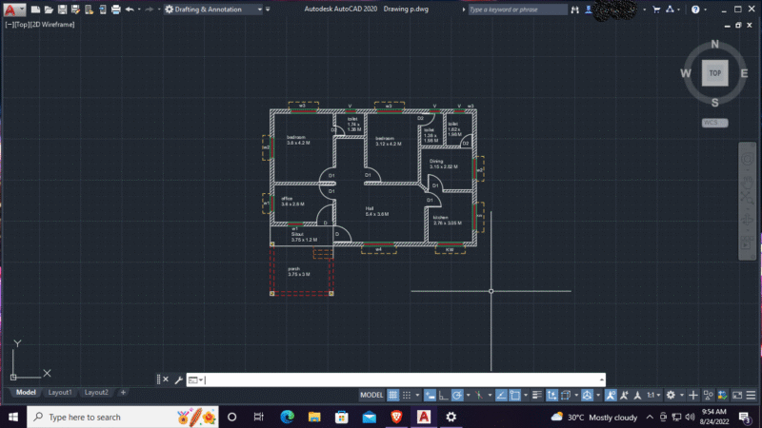This screenshot has width=762, height=428.
Task: Open the Redo history dropdown arrow
Action: (159, 10)
